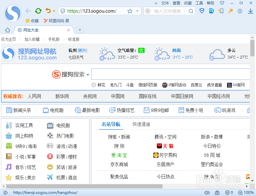
Task: Click the search box magnifier icon
Action: (x=191, y=11)
